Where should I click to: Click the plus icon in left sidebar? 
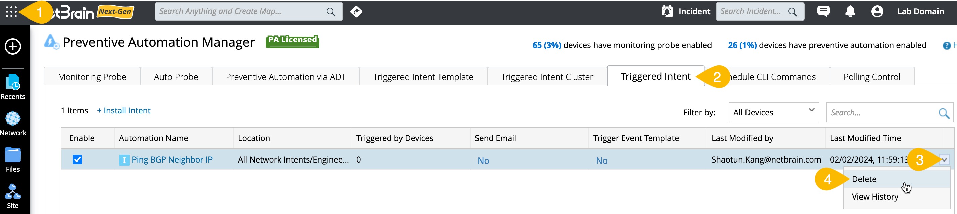coord(13,47)
